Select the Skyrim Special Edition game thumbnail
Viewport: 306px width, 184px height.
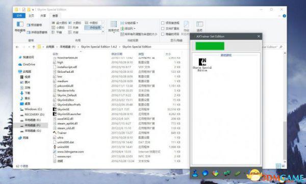coord(202,65)
